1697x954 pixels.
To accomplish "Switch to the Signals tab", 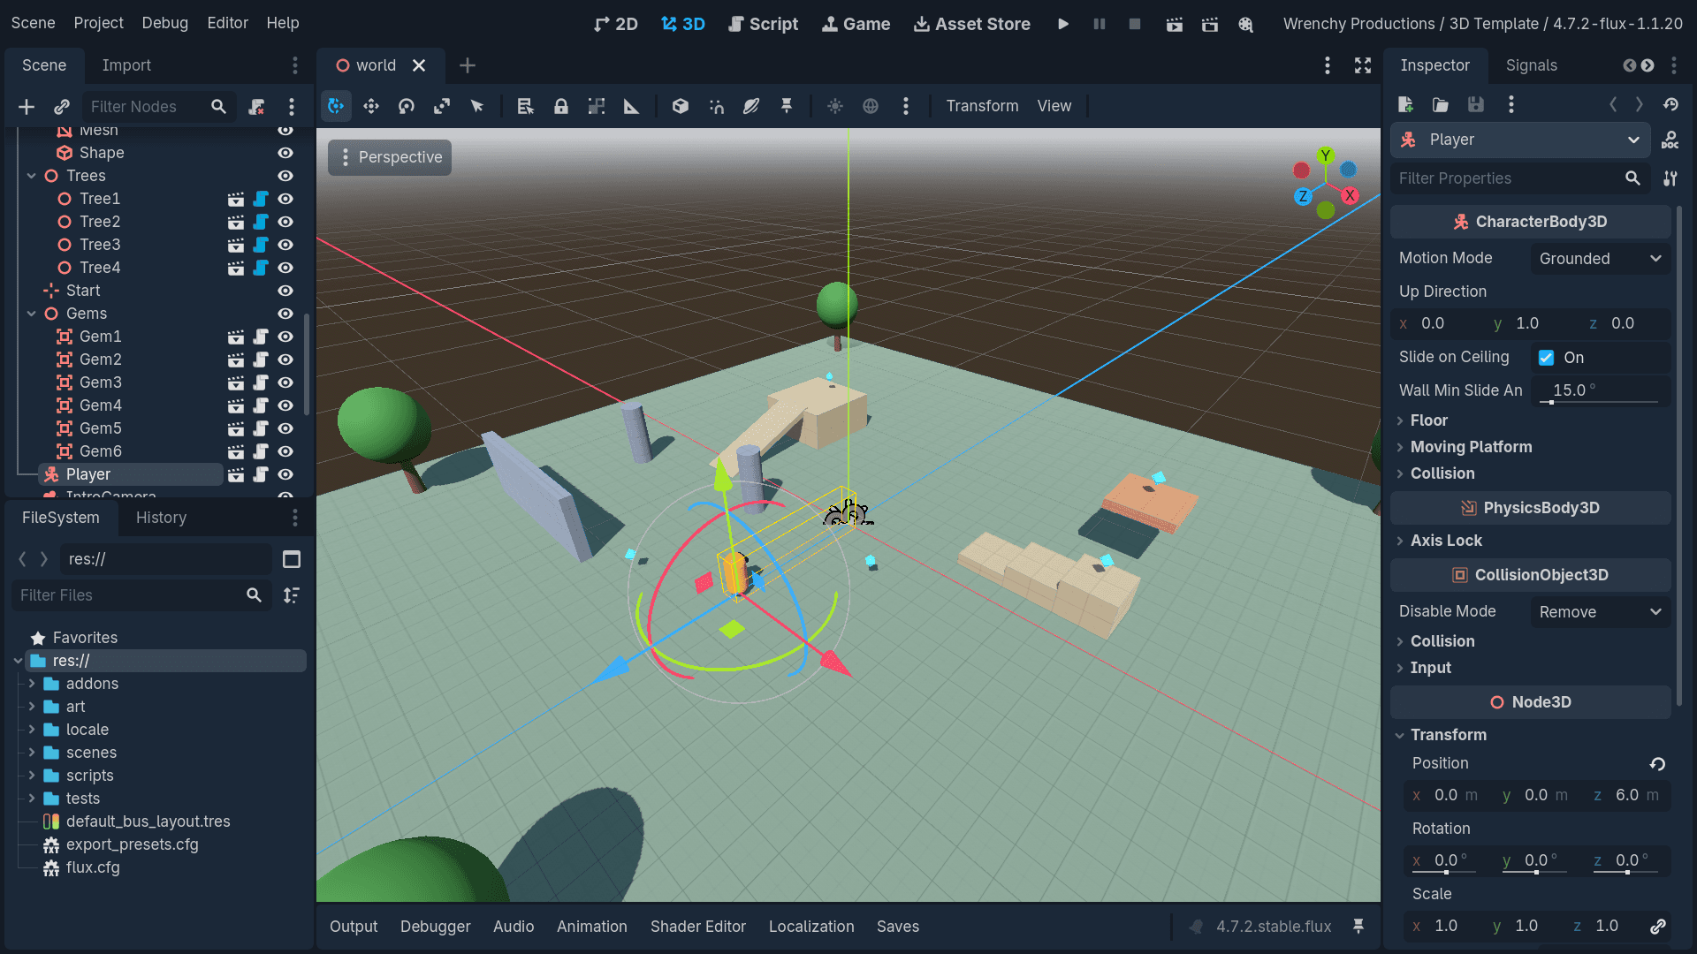I will [1531, 65].
